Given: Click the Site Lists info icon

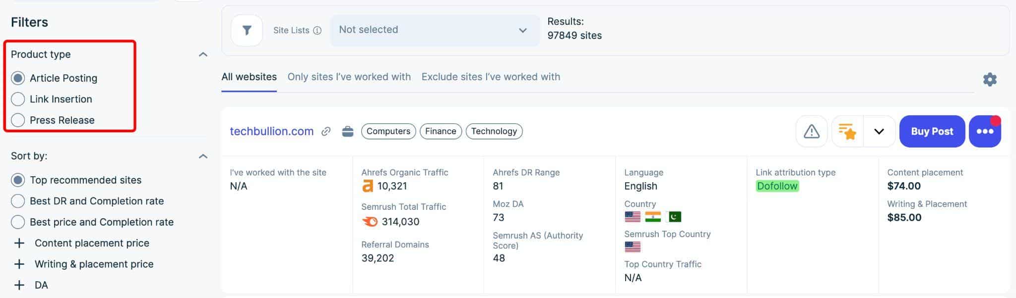Looking at the screenshot, I should click(317, 31).
